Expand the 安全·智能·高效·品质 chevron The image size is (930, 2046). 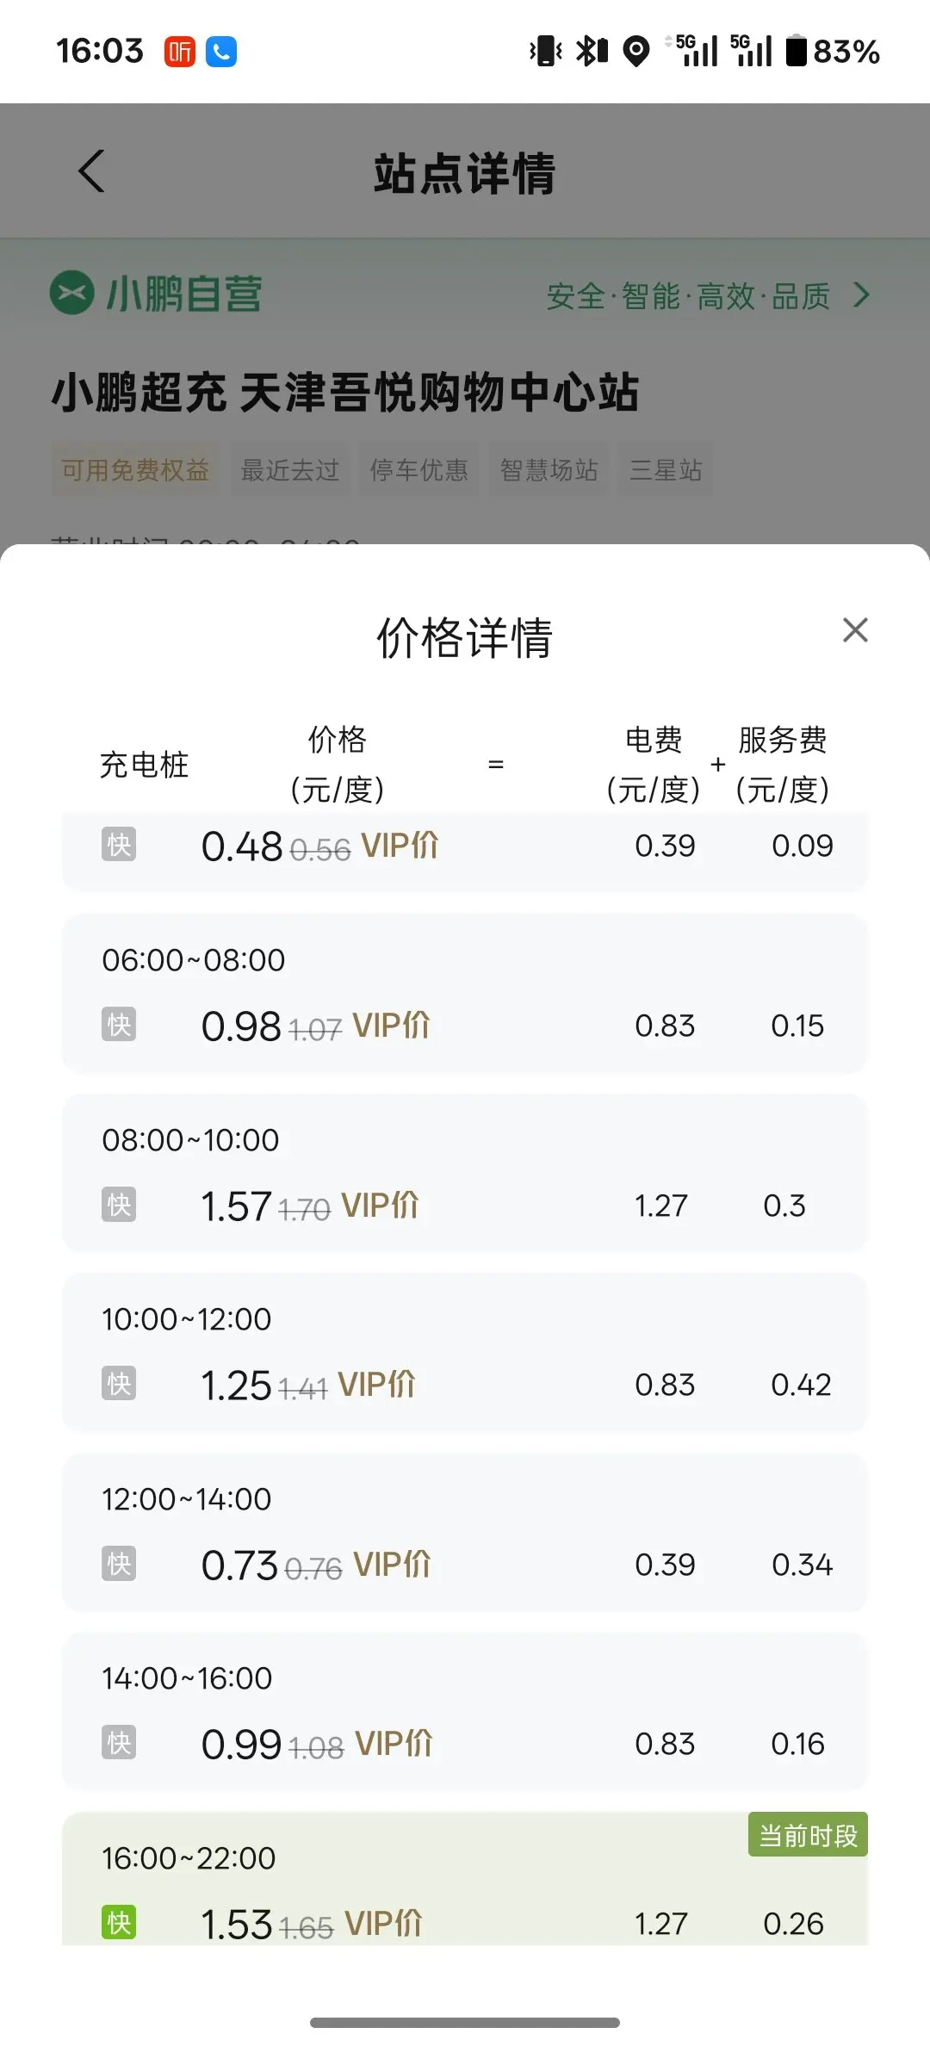(861, 295)
